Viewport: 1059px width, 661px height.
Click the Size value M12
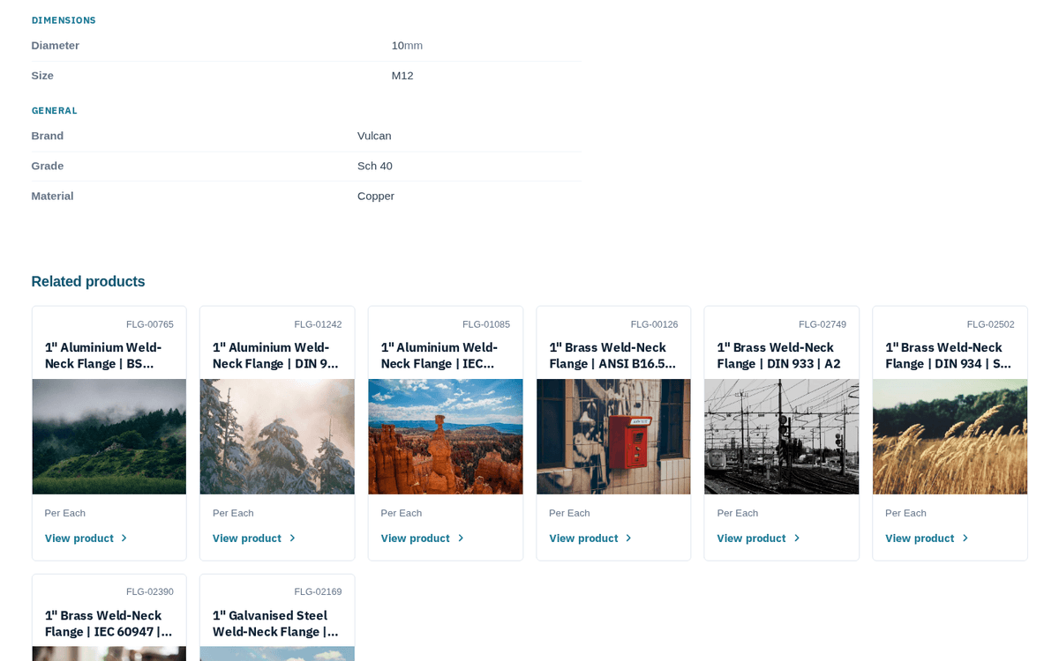click(402, 76)
